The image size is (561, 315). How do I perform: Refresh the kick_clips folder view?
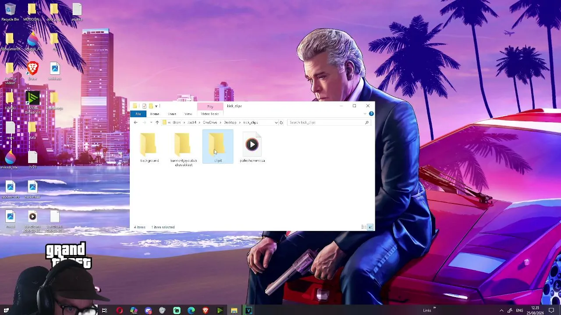click(x=281, y=122)
